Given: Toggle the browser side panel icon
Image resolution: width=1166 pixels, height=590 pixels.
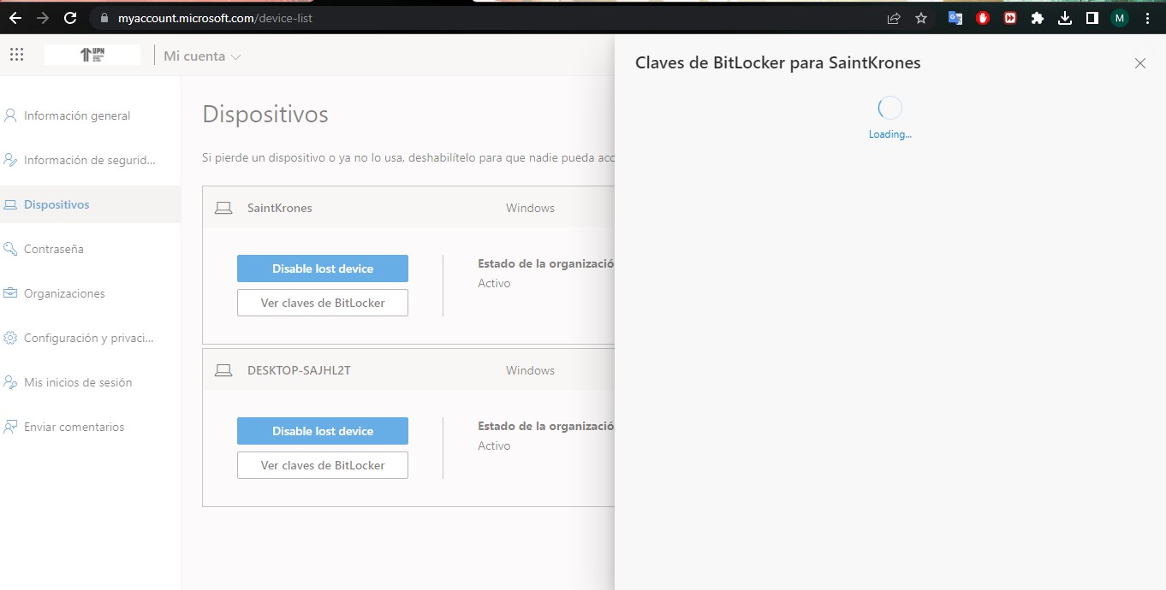Looking at the screenshot, I should click(1092, 17).
